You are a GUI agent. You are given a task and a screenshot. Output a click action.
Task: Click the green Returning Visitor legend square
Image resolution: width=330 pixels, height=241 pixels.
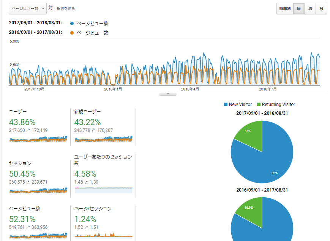[x=259, y=105]
